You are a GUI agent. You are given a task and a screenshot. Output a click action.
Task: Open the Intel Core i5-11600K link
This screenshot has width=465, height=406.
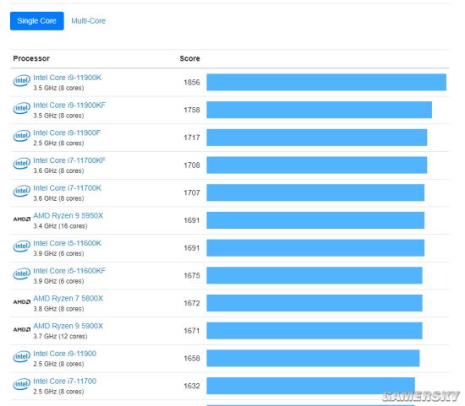68,243
